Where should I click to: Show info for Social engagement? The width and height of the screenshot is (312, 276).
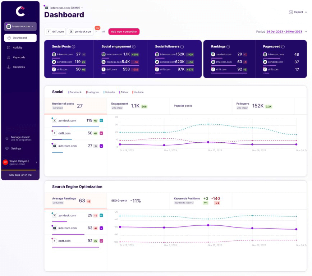[x=134, y=47]
